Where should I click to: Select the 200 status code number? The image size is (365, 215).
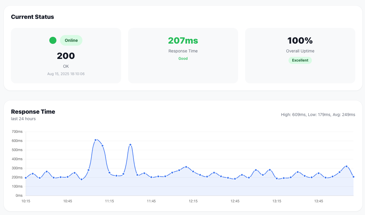click(66, 56)
